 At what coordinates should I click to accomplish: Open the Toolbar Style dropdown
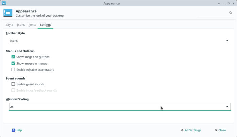coord(120,41)
